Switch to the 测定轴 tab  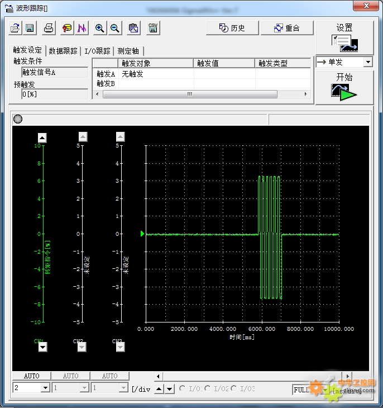(128, 51)
